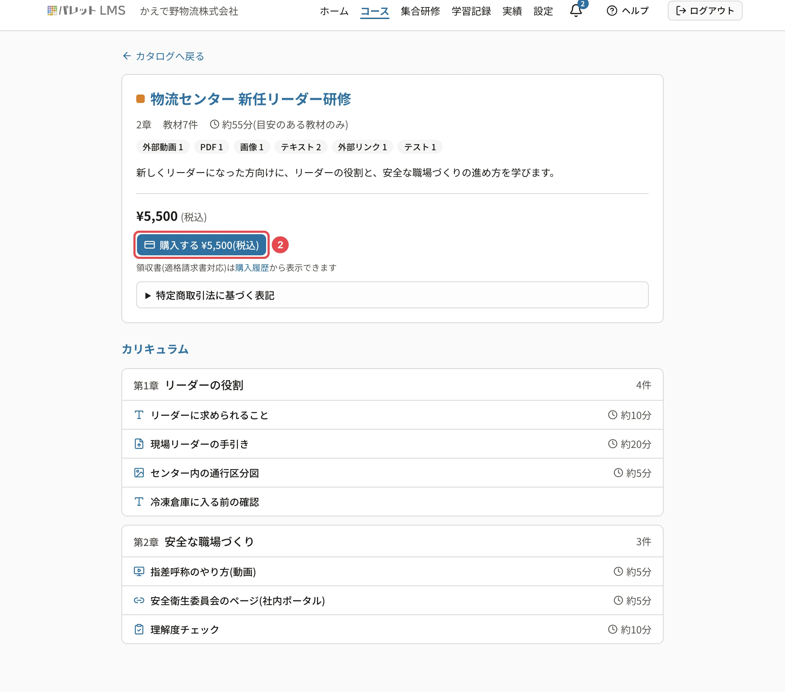Click the 第1章 リーダーの役割 header
Viewport: 785px width, 692px height.
(x=392, y=385)
